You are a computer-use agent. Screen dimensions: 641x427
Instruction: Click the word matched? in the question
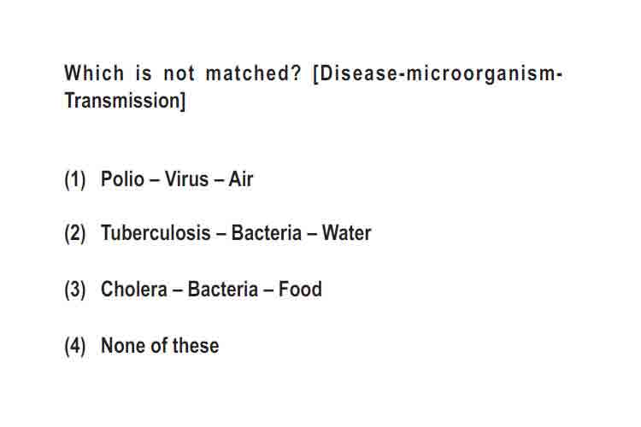[x=254, y=73]
